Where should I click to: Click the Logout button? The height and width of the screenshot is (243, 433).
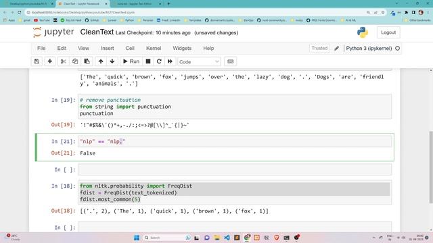pyautogui.click(x=388, y=32)
